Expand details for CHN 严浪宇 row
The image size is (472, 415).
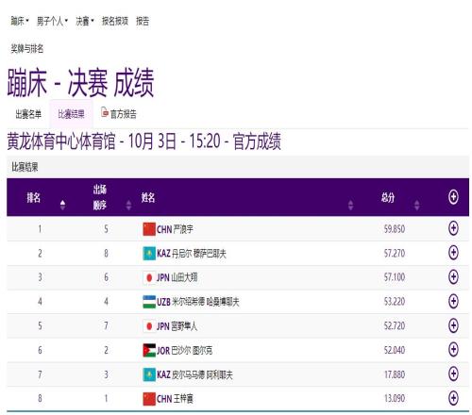(x=453, y=228)
